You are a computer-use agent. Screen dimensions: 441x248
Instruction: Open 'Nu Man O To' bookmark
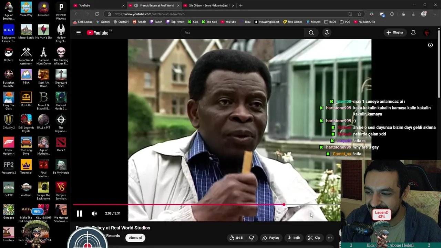click(x=365, y=22)
